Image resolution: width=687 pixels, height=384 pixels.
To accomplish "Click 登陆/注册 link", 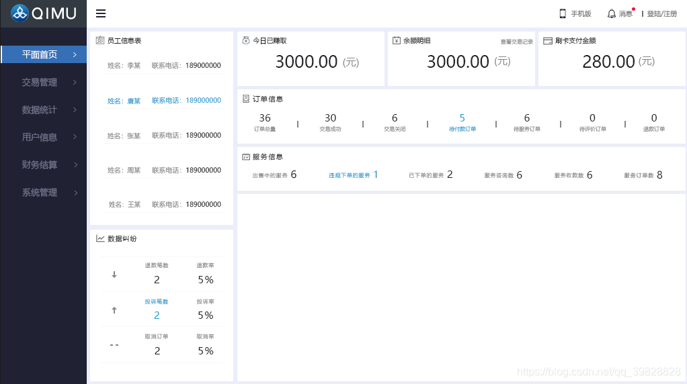I will click(661, 14).
